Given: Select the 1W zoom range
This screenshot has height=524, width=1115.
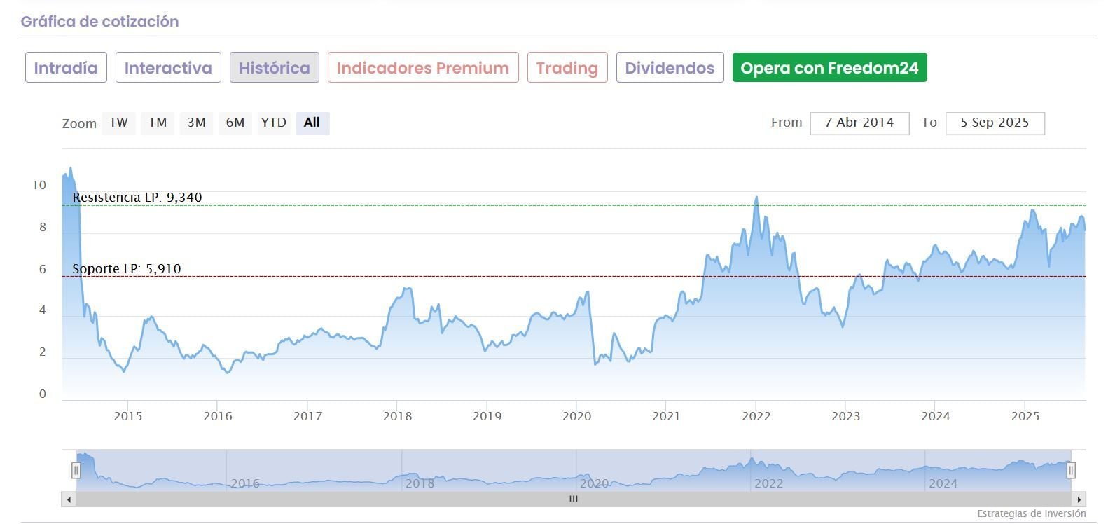Looking at the screenshot, I should (118, 123).
